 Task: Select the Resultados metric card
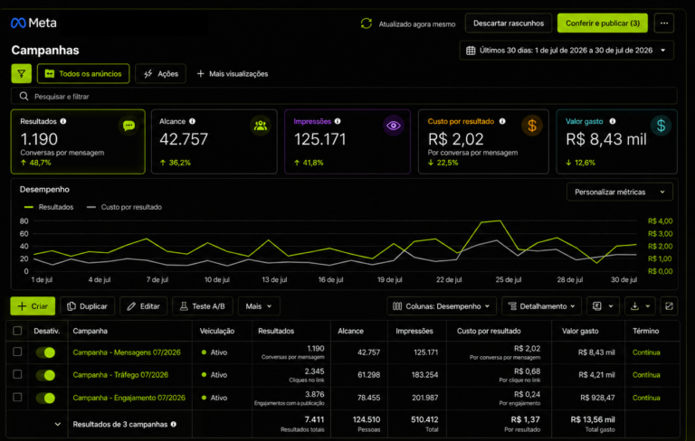point(78,142)
